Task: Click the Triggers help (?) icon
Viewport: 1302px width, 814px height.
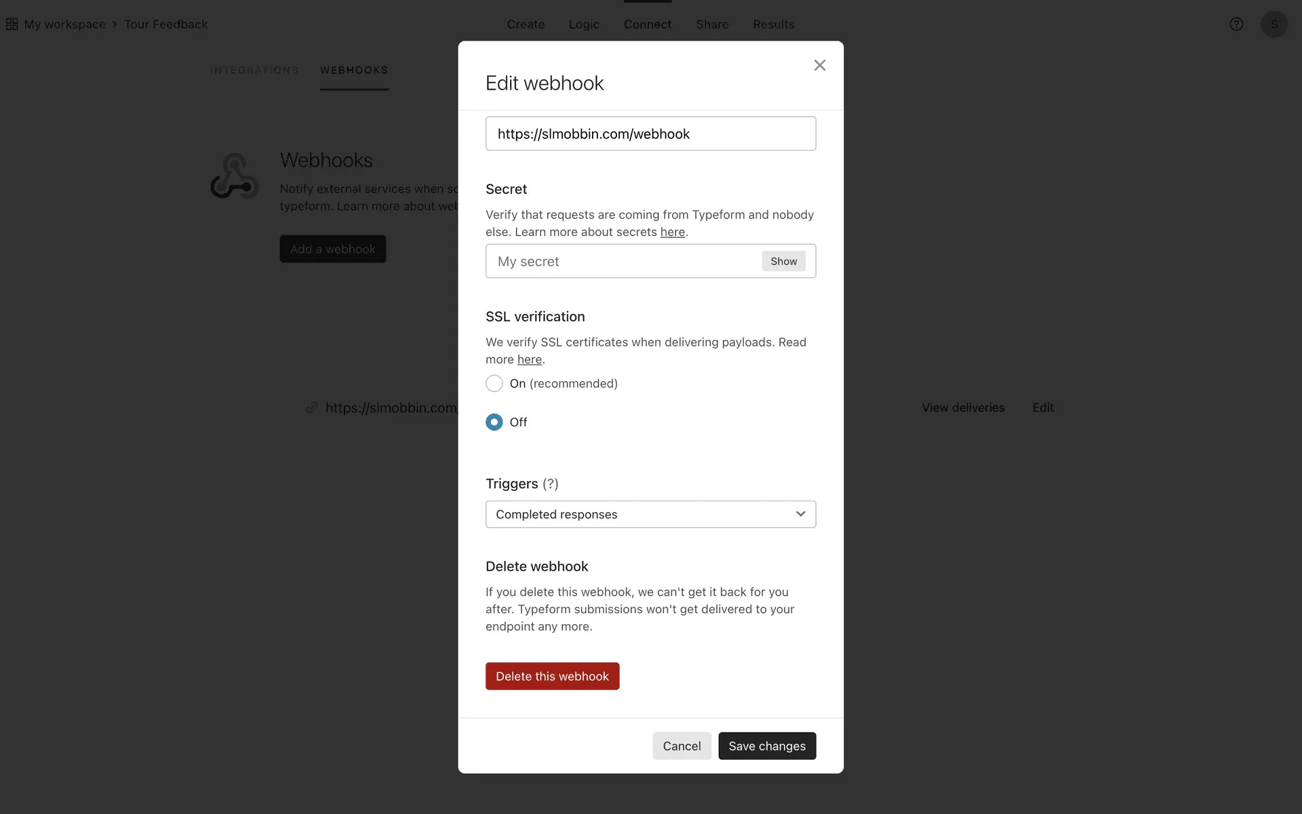Action: 551,484
